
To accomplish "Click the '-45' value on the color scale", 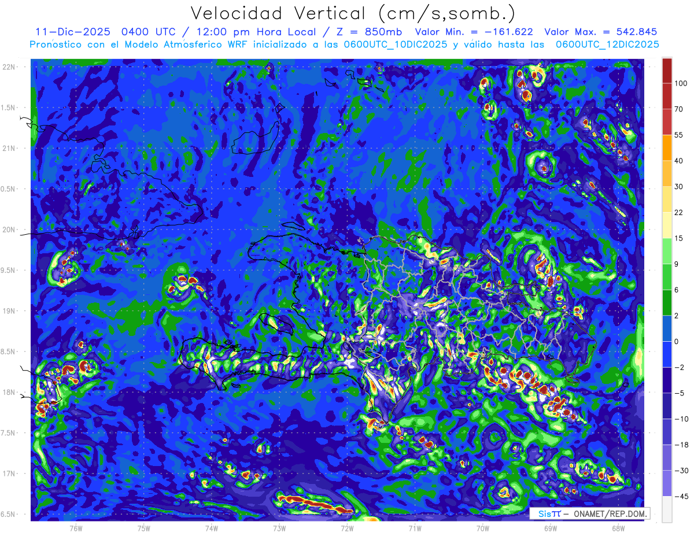I will pyautogui.click(x=681, y=496).
